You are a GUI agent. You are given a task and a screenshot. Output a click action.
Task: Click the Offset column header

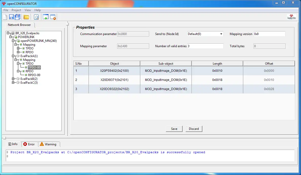point(269,64)
